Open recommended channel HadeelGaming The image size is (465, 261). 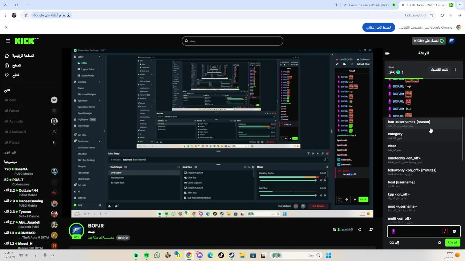(x=31, y=203)
